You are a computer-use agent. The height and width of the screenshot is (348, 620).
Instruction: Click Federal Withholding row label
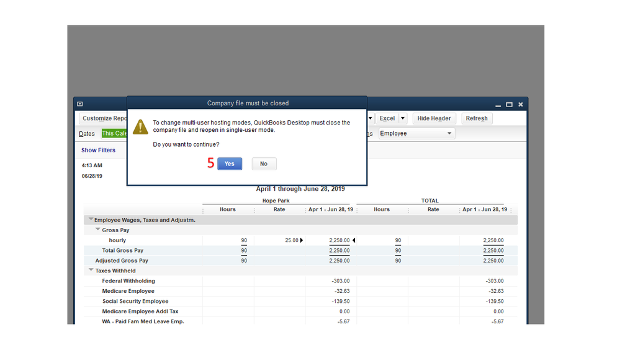point(128,281)
